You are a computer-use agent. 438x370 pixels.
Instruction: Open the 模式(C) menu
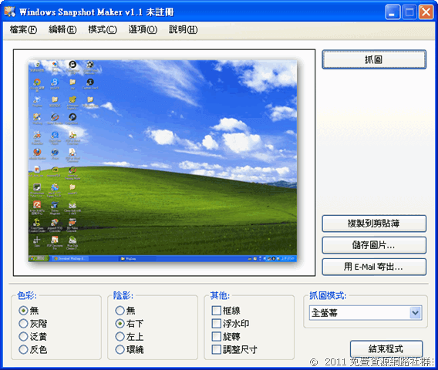tap(103, 29)
